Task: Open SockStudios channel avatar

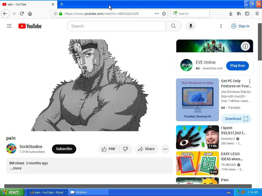Action: coord(11,149)
